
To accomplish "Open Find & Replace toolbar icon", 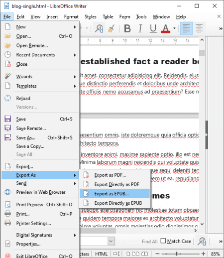I will [x=99, y=28].
